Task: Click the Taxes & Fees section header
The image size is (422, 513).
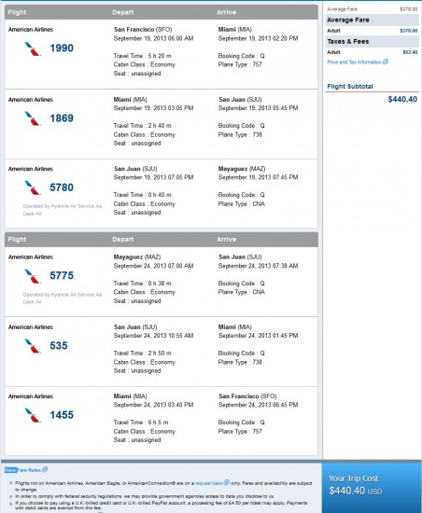Action: [x=372, y=42]
